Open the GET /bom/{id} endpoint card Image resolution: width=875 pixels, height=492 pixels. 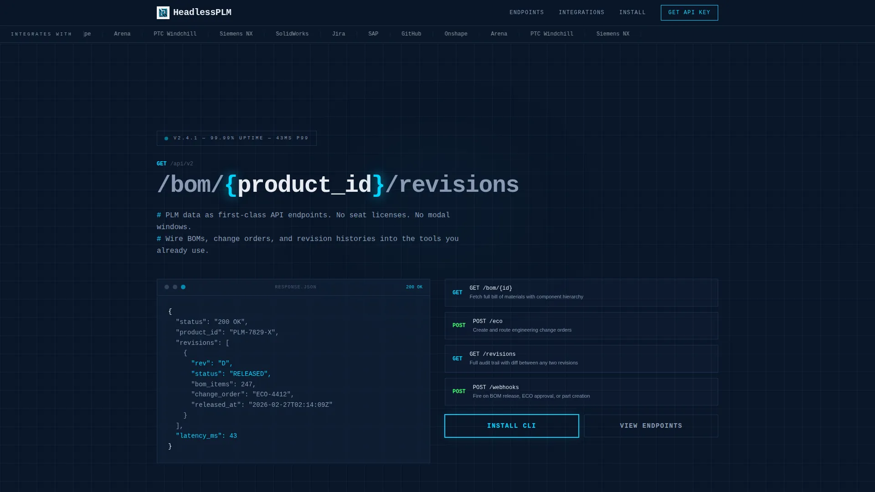[x=581, y=292]
